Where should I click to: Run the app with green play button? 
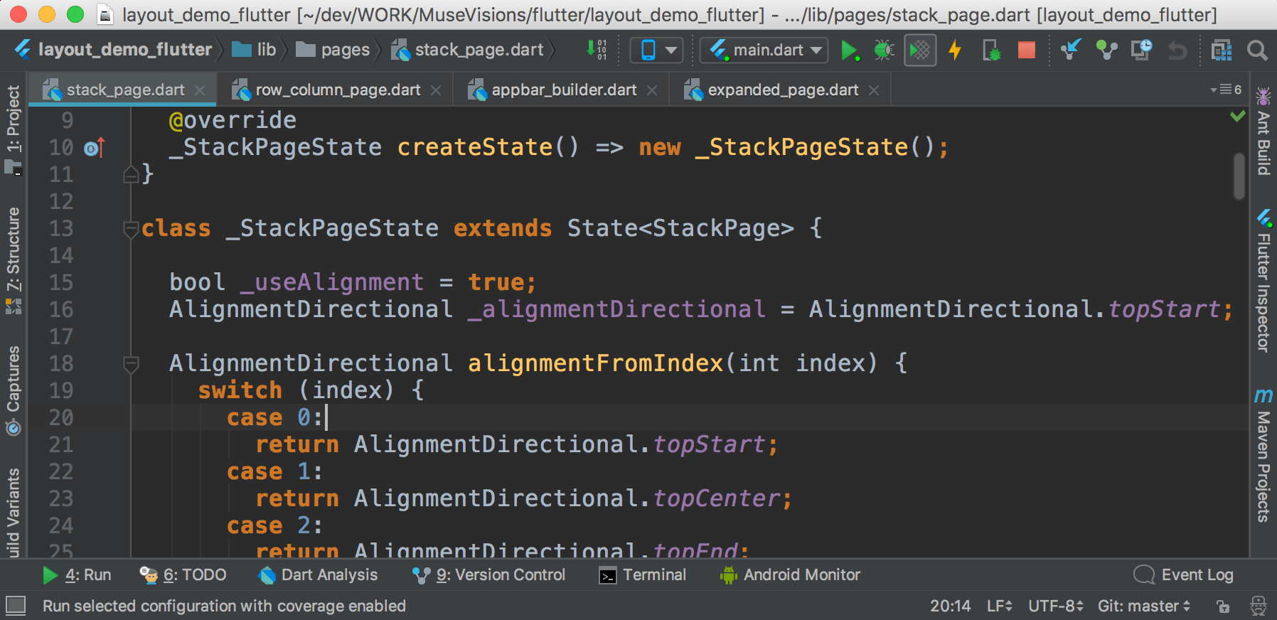(x=849, y=50)
